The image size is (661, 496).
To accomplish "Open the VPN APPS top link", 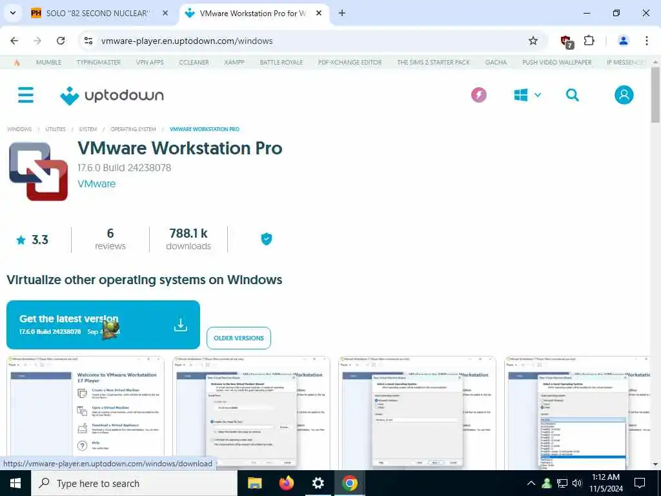I will coord(150,63).
